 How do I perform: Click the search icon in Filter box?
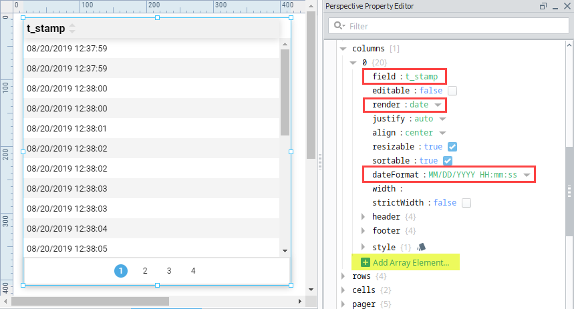(339, 25)
